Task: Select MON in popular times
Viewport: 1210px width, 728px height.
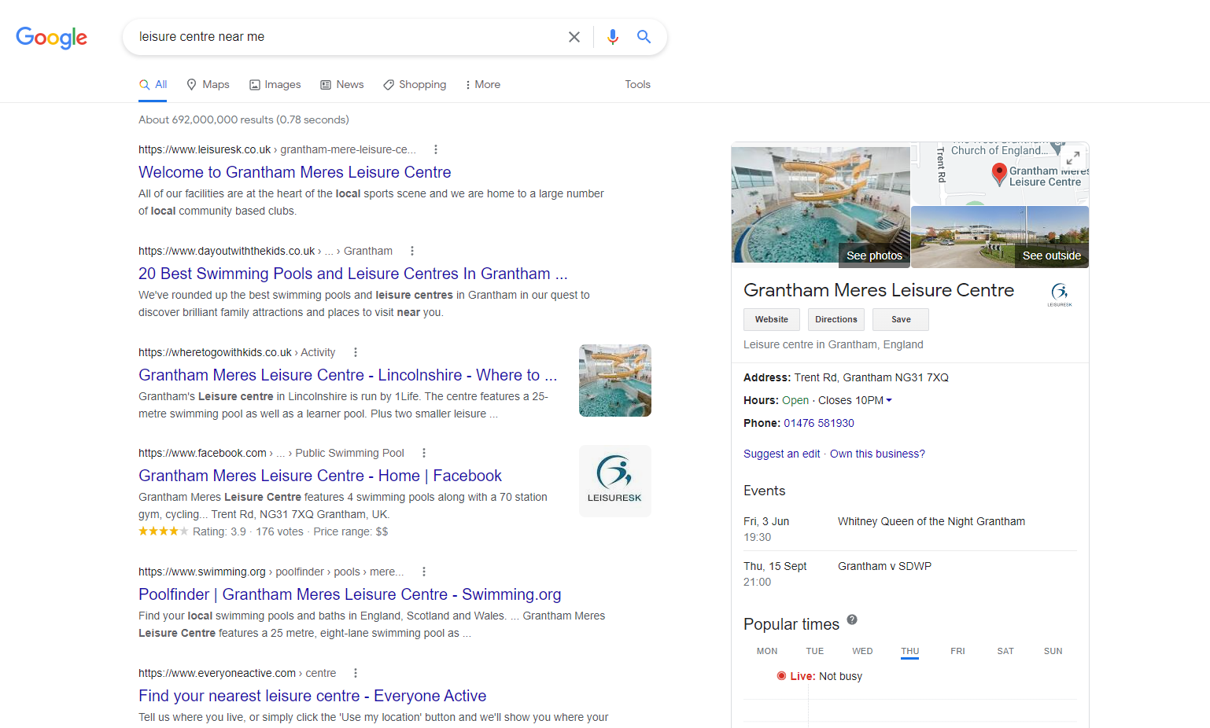Action: (x=767, y=651)
